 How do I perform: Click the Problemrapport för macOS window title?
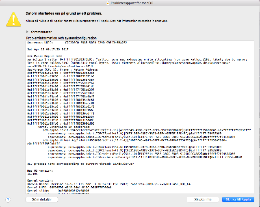[x=132, y=2]
